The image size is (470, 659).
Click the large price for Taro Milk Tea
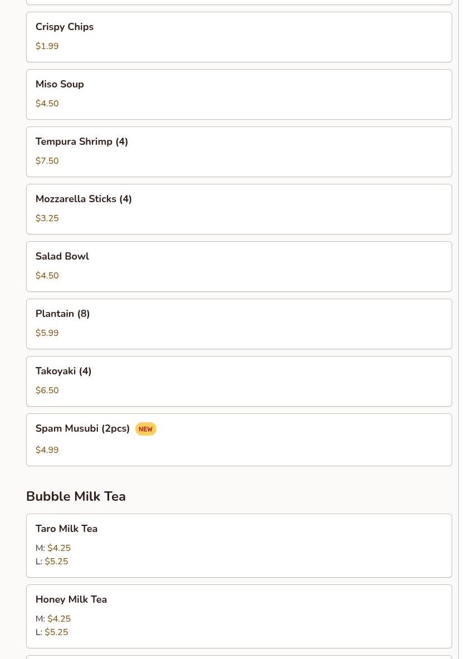[x=56, y=562]
